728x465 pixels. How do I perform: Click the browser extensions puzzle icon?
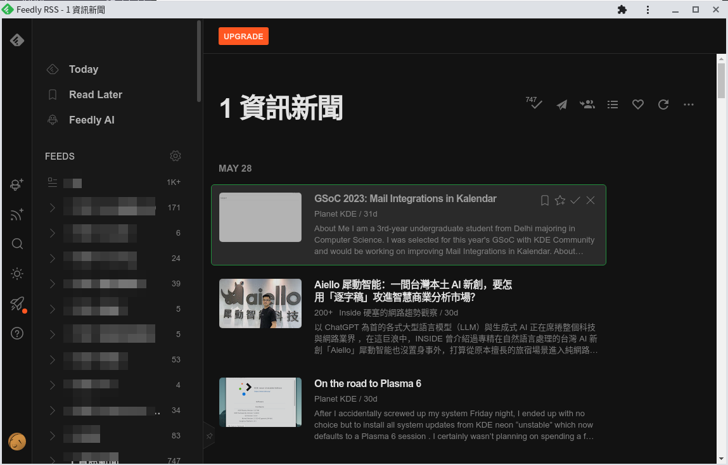(622, 10)
